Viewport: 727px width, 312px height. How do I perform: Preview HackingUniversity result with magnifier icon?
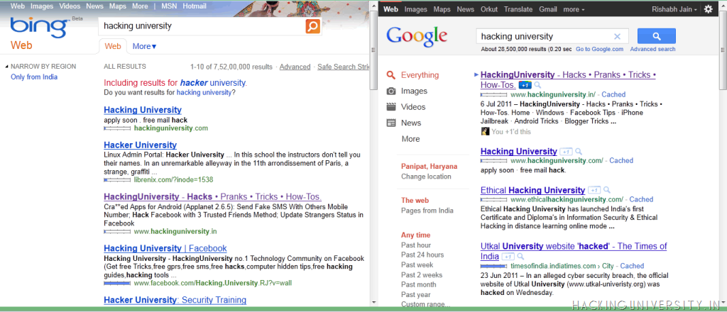click(537, 85)
